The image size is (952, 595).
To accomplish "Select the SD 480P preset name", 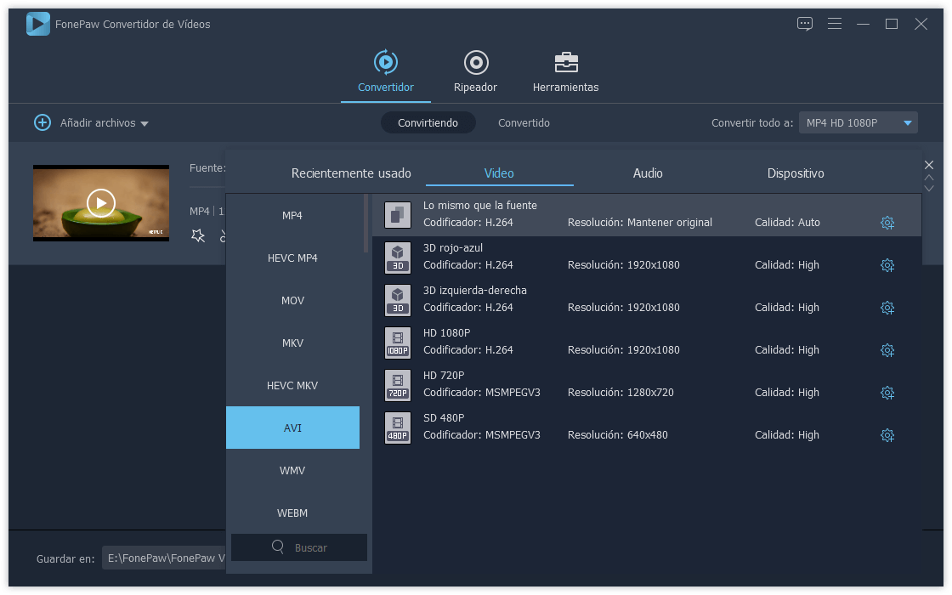I will pos(444,417).
